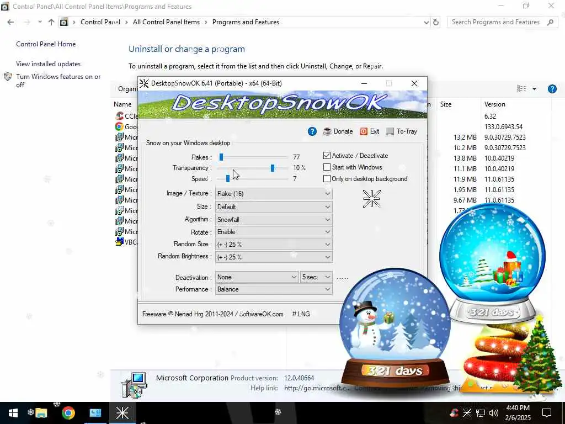Select the CCleaner program row icon
The image size is (565, 424).
[x=119, y=116]
